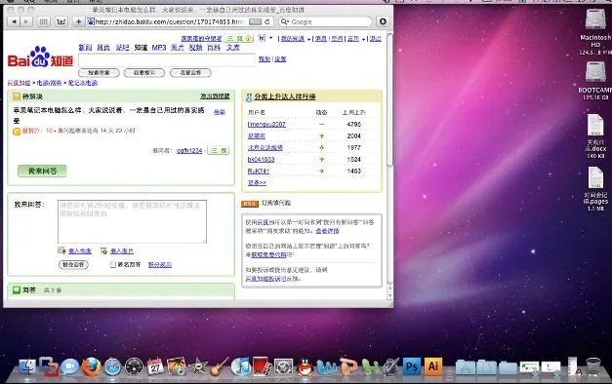Open the Google search magnifier dropdown
Viewport: 612px width, 384px height.
[x=285, y=21]
